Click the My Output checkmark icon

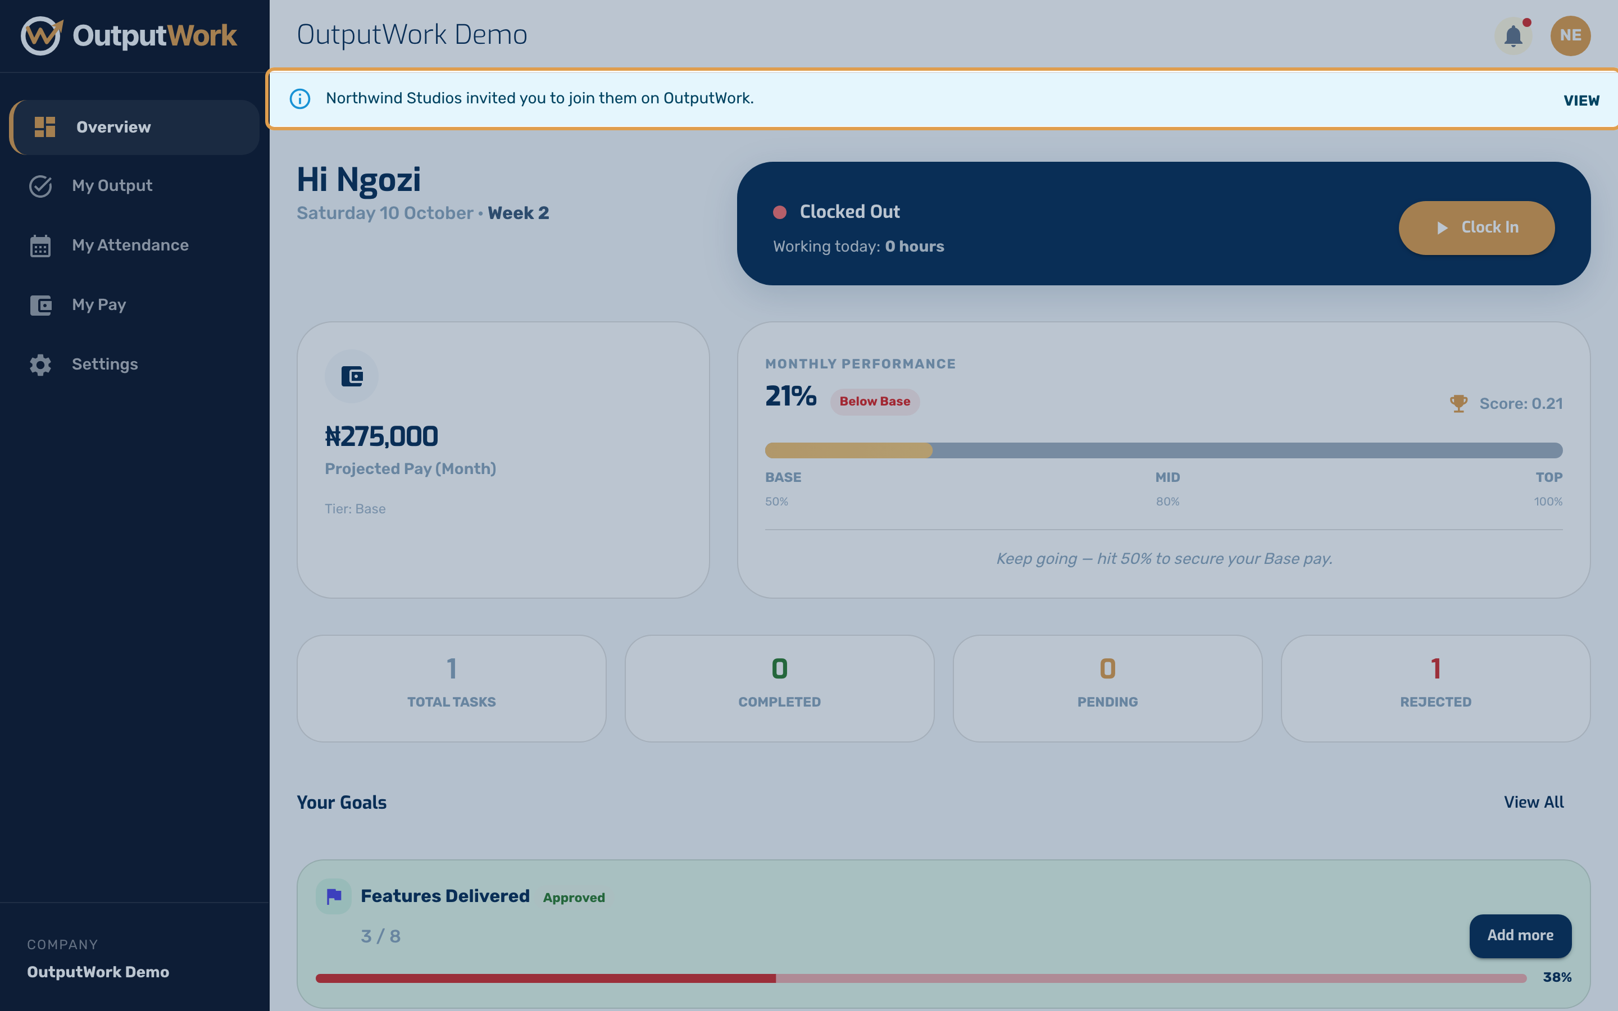click(x=41, y=186)
